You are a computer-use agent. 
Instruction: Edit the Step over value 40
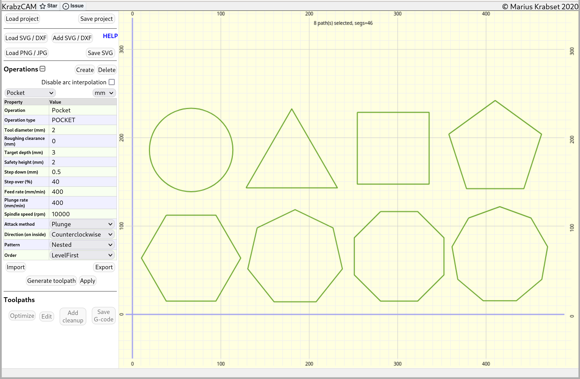[x=83, y=182]
